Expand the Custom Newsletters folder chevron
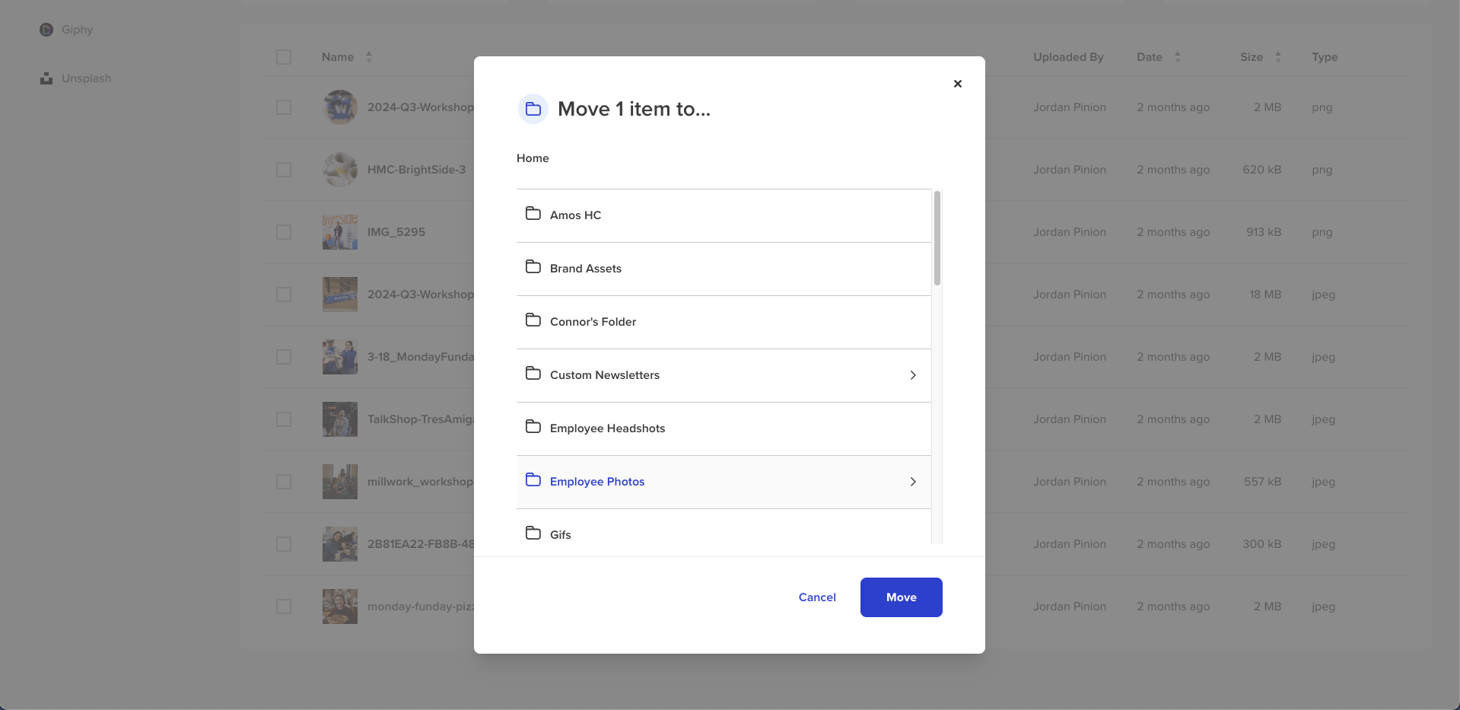This screenshot has width=1460, height=710. coord(913,375)
